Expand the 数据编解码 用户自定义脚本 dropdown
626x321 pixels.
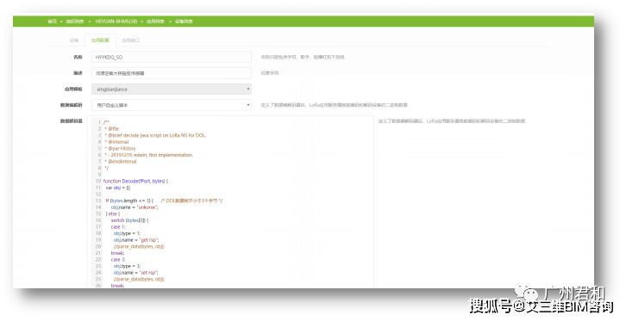coord(172,105)
